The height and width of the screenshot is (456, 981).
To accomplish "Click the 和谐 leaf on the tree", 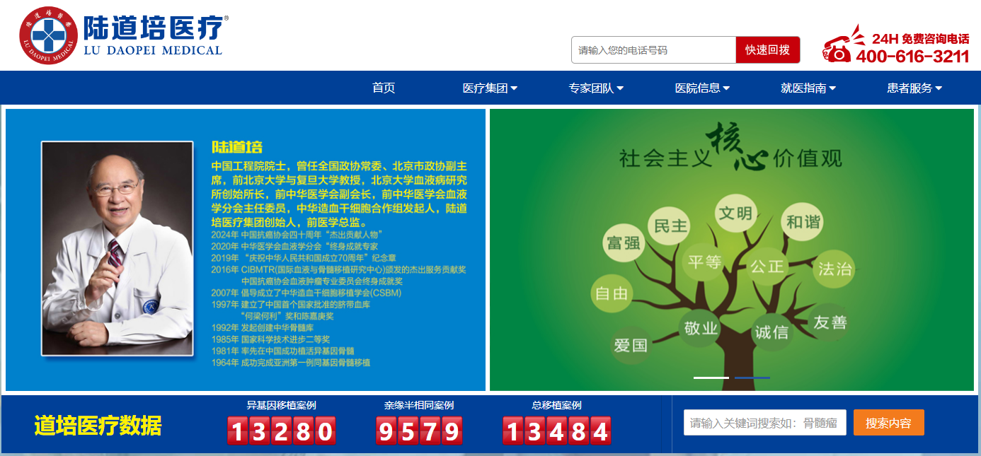I will pos(803,222).
